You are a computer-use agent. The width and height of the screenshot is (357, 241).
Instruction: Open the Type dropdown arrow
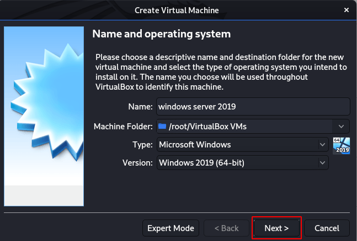click(322, 145)
